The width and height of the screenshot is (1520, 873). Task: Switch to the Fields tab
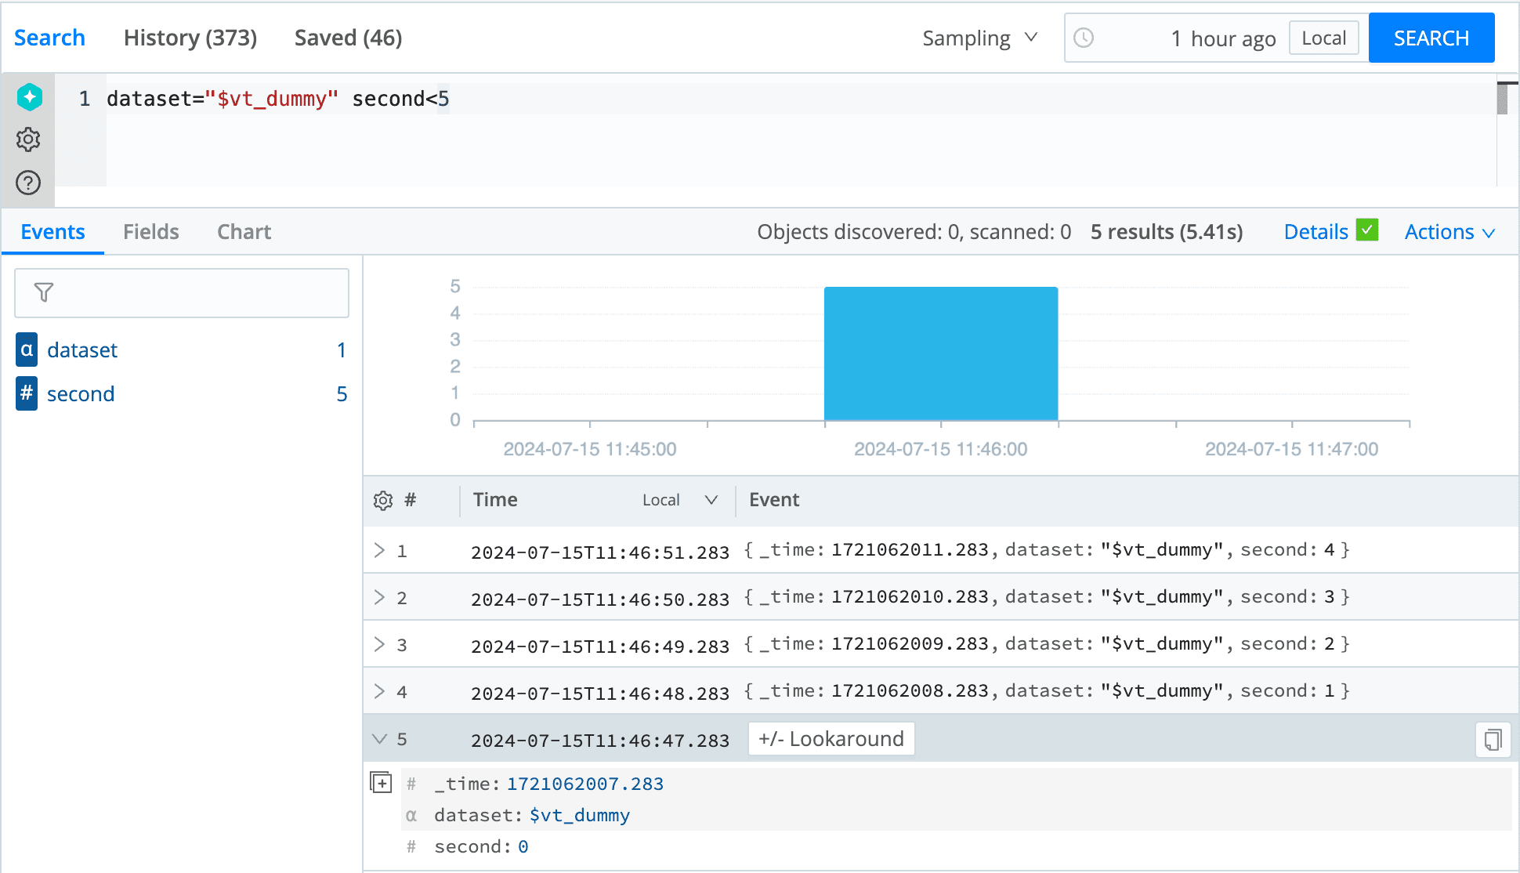[150, 232]
